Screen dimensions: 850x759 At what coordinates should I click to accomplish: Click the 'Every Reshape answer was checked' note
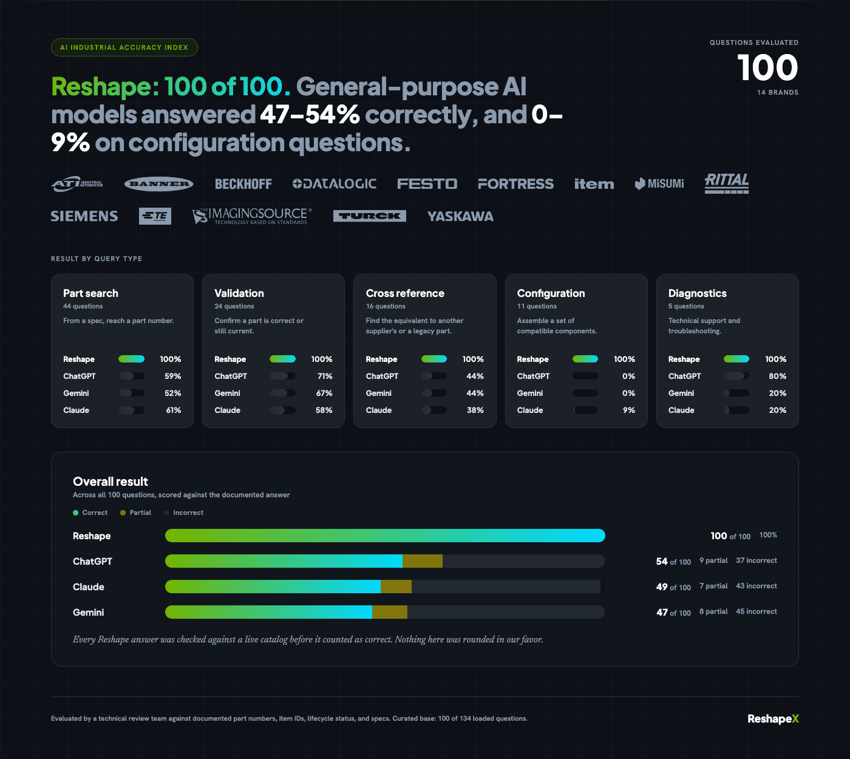(x=308, y=639)
